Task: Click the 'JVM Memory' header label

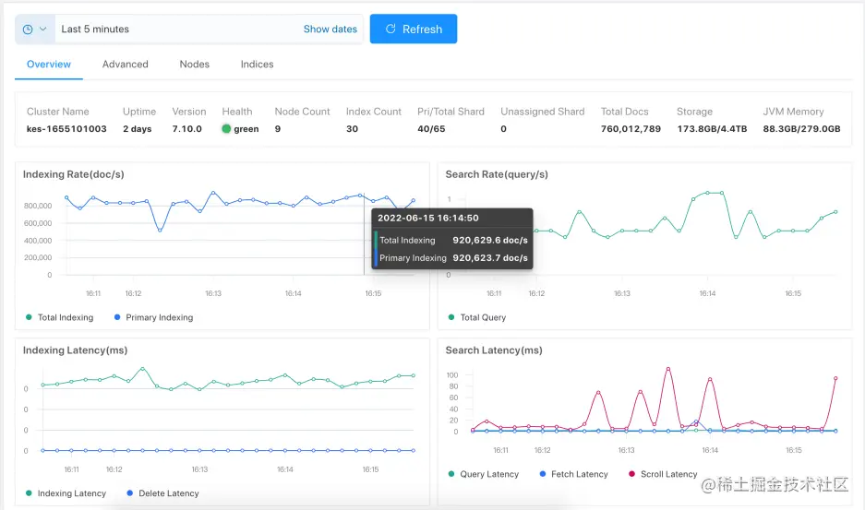Action: point(793,112)
